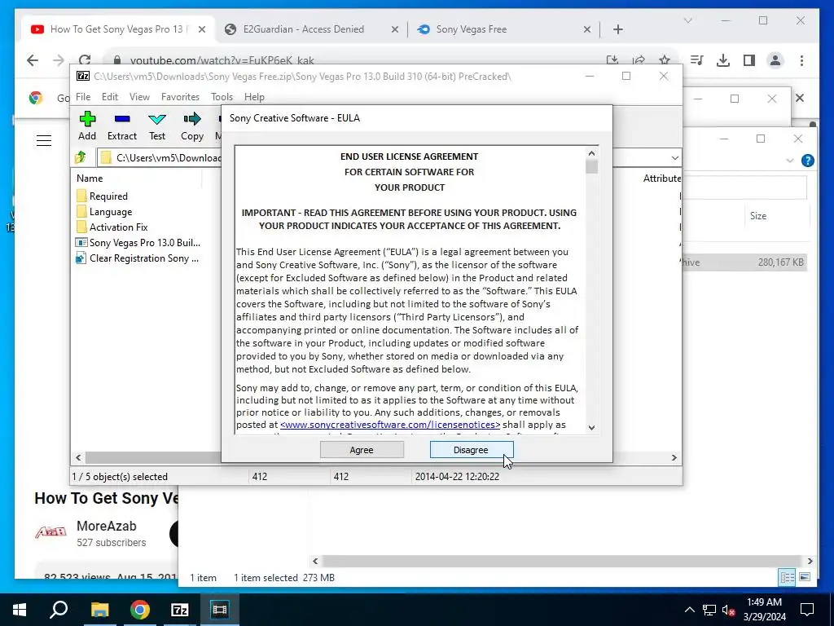Click Chrome reload button
The height and width of the screenshot is (626, 834).
pyautogui.click(x=85, y=60)
